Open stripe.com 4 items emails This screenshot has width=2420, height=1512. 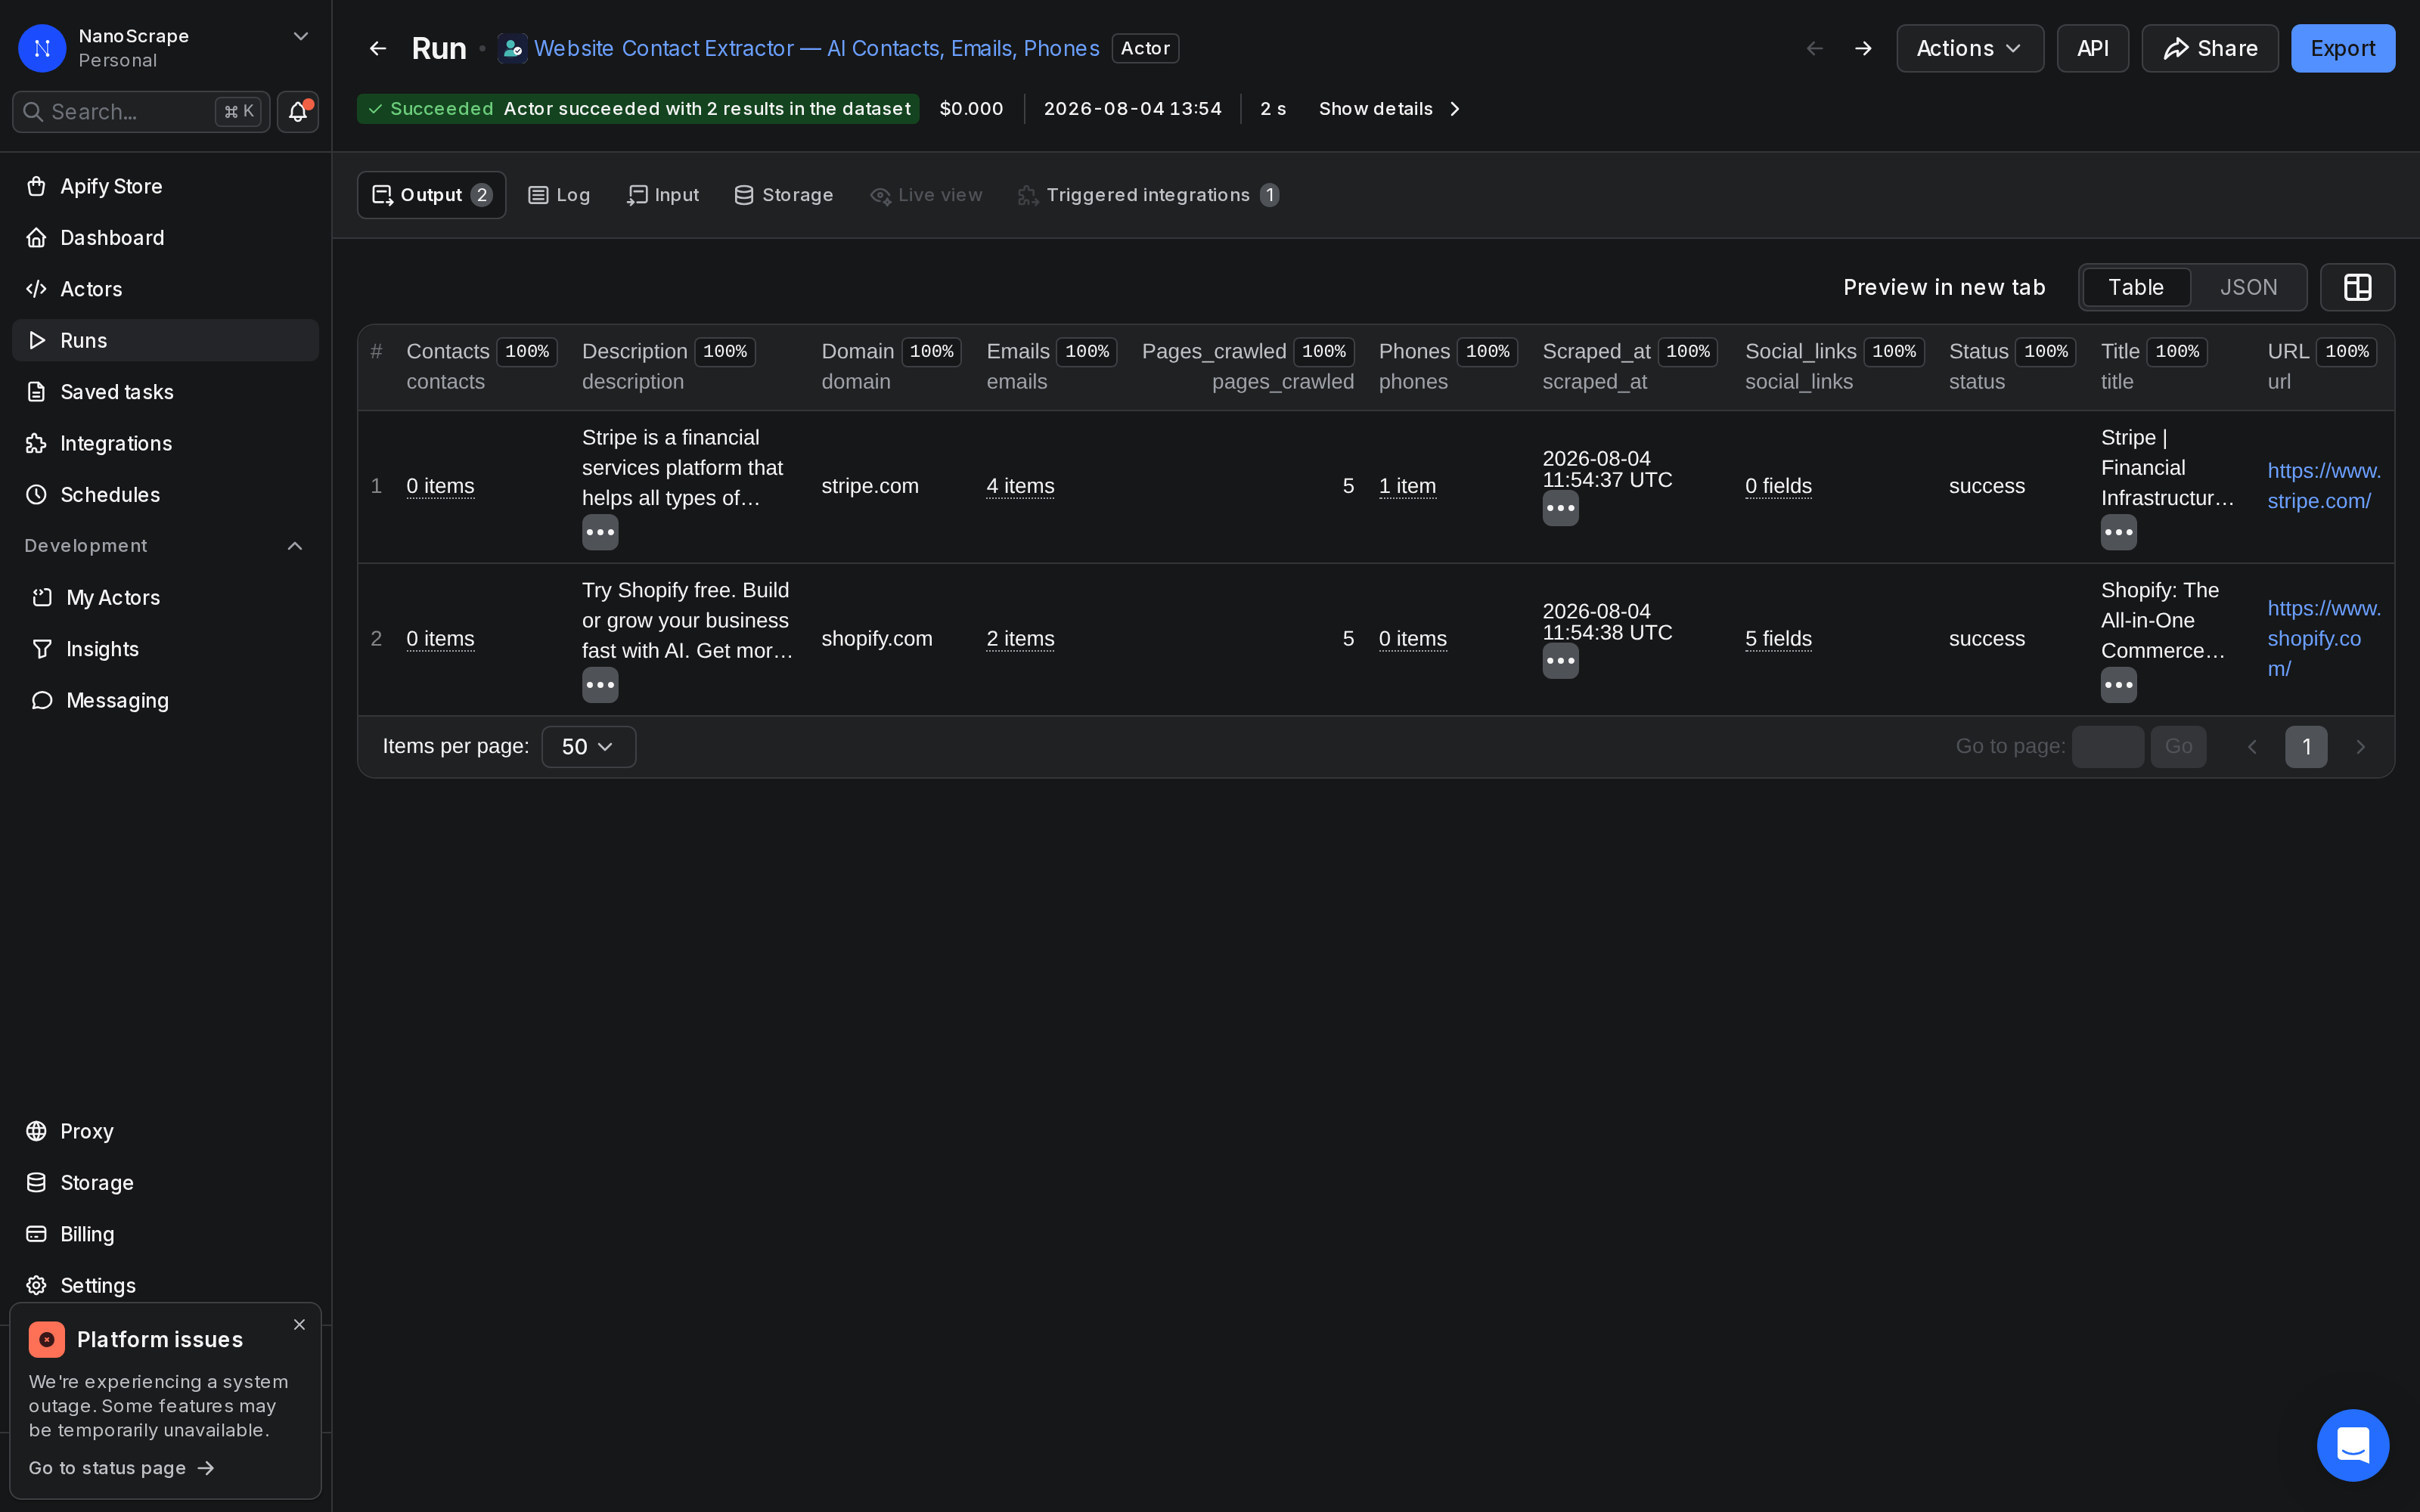[x=1020, y=486]
